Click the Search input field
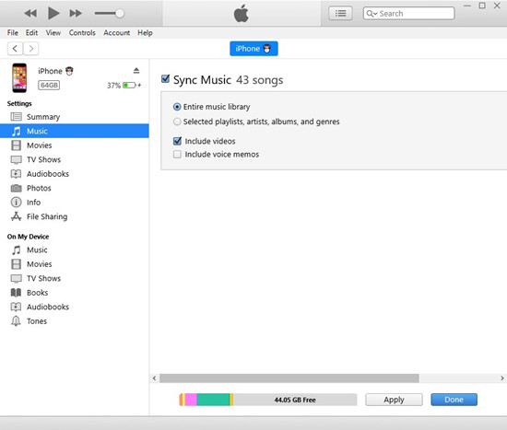The image size is (507, 430). (x=408, y=13)
